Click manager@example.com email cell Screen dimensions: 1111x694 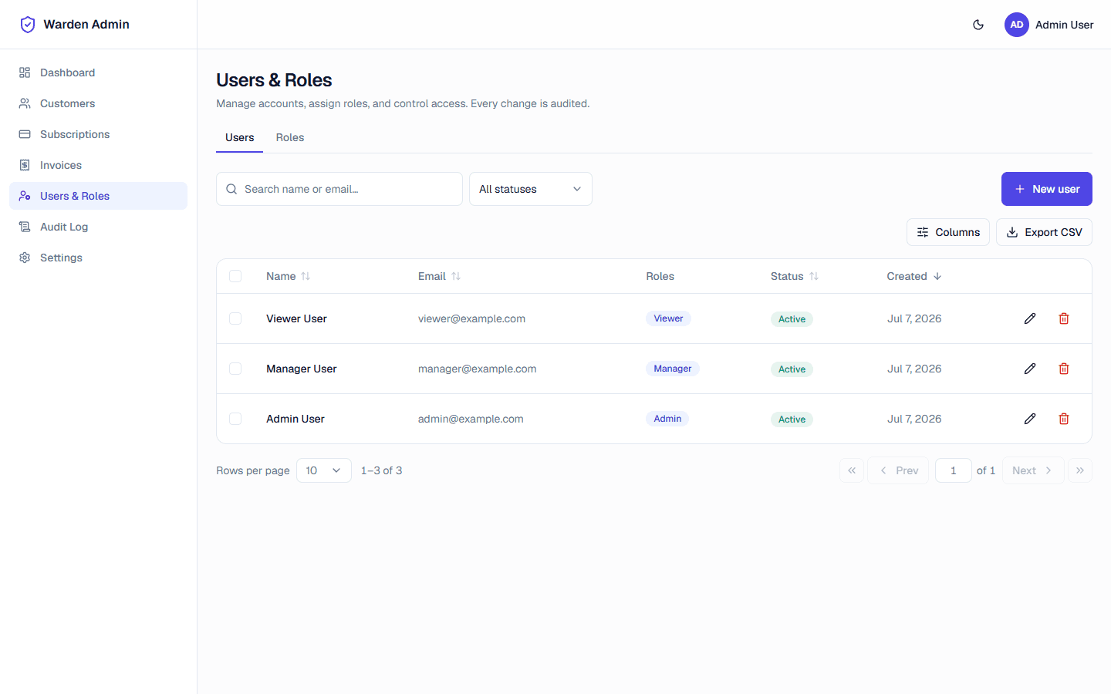(x=477, y=369)
